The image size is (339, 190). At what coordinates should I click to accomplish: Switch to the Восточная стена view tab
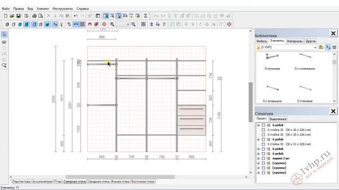click(x=143, y=182)
